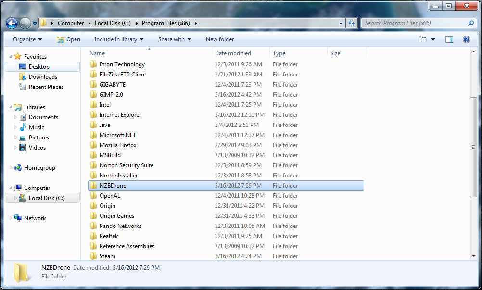Click the scrollbar down arrow

coord(474,256)
